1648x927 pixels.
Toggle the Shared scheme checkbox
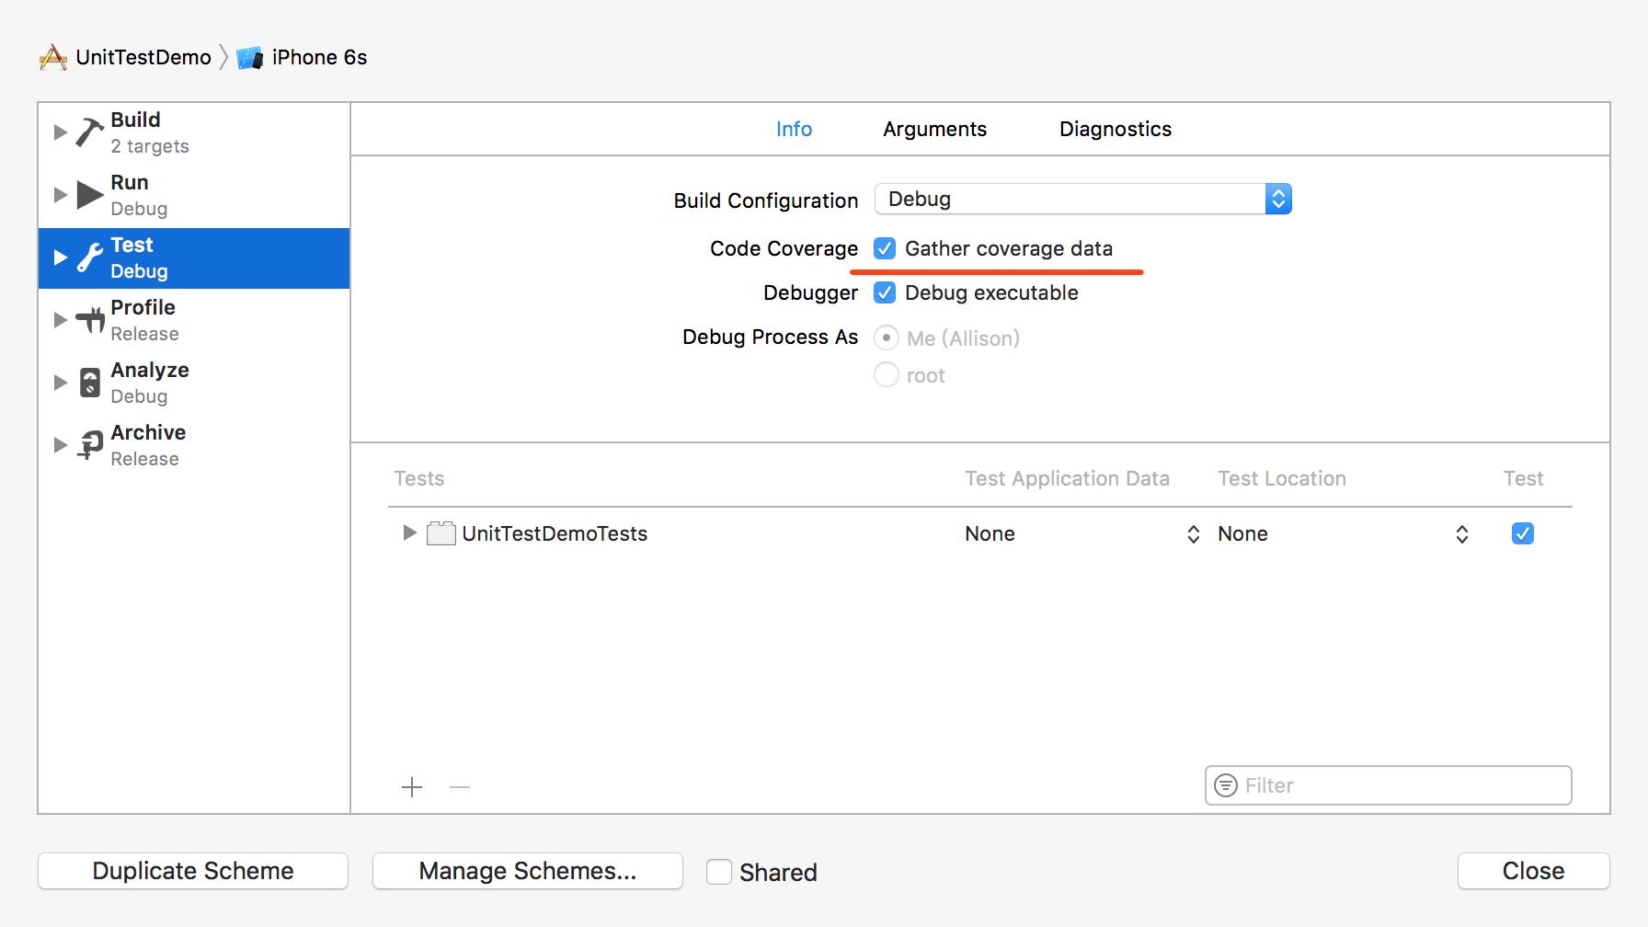719,872
